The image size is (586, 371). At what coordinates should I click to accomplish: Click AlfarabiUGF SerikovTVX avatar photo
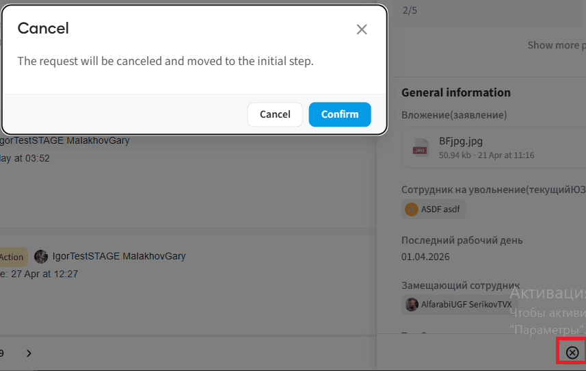412,305
